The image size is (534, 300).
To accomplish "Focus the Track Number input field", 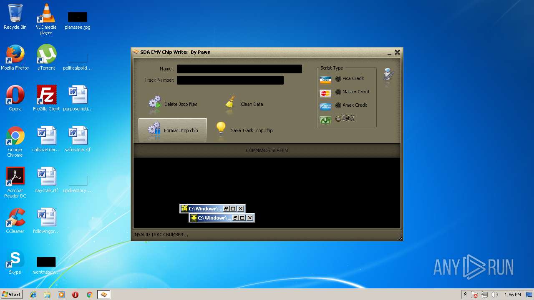I will point(230,80).
